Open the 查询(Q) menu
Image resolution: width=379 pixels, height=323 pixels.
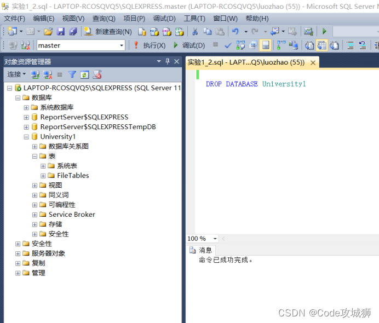[x=104, y=19]
